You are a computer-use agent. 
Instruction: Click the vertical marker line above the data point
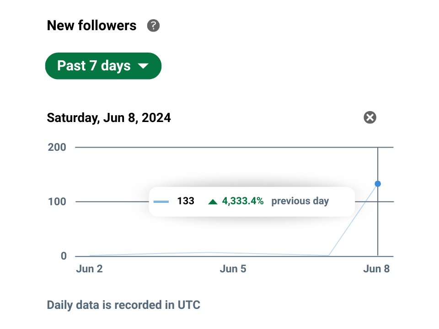click(378, 164)
